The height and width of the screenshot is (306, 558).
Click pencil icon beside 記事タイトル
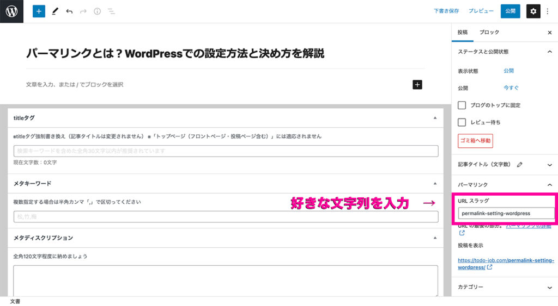[x=519, y=164]
